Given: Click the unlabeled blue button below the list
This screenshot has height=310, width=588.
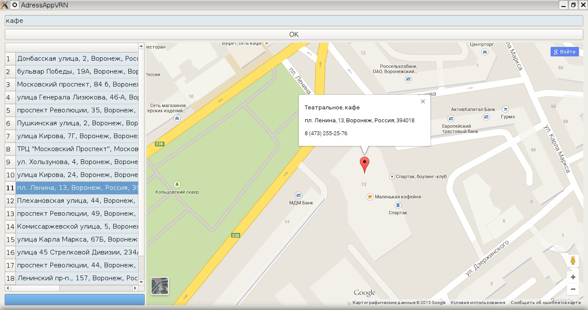Looking at the screenshot, I should click(74, 300).
